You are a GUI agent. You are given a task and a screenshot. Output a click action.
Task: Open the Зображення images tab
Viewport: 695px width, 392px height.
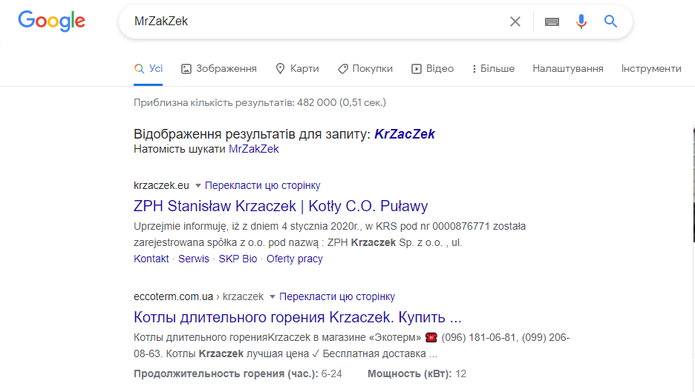[x=219, y=69]
